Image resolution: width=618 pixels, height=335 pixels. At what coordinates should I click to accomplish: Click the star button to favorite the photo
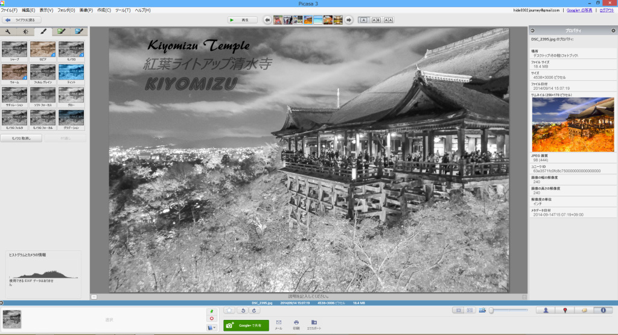coord(229,310)
